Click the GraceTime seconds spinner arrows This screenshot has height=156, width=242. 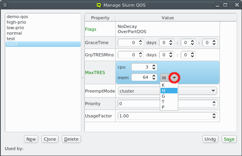tap(214, 43)
